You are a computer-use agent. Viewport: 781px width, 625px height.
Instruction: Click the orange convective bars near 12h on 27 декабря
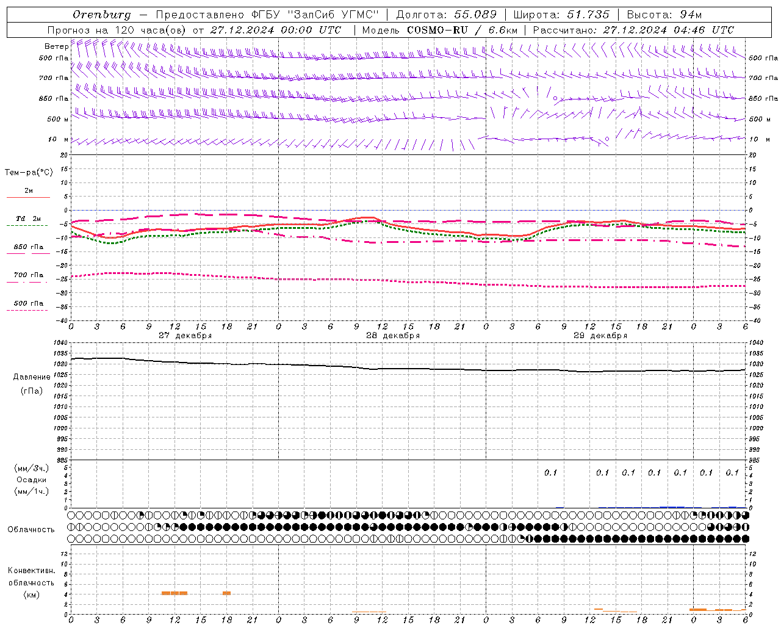(175, 593)
